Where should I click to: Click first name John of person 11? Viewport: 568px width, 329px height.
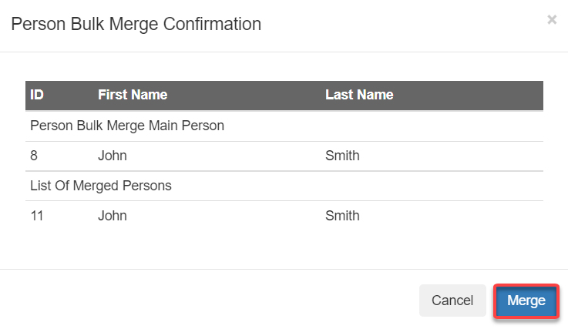(x=113, y=216)
